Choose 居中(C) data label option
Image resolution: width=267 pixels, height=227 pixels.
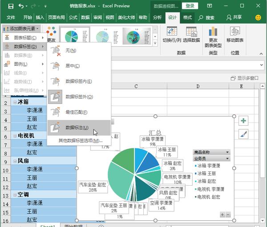pos(79,66)
